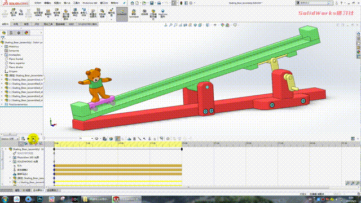This screenshot has height=203, width=361.
Task: Add a Spring from motion toolbar
Action: 134,139
